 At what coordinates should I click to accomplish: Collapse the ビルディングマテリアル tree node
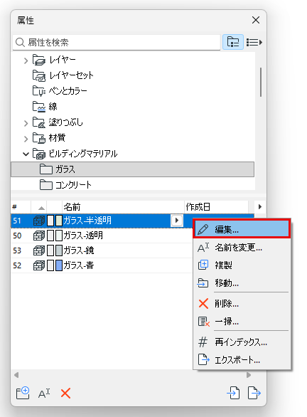(x=26, y=154)
